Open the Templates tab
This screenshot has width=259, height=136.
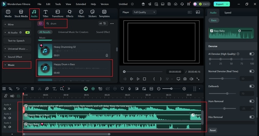[x=104, y=14]
